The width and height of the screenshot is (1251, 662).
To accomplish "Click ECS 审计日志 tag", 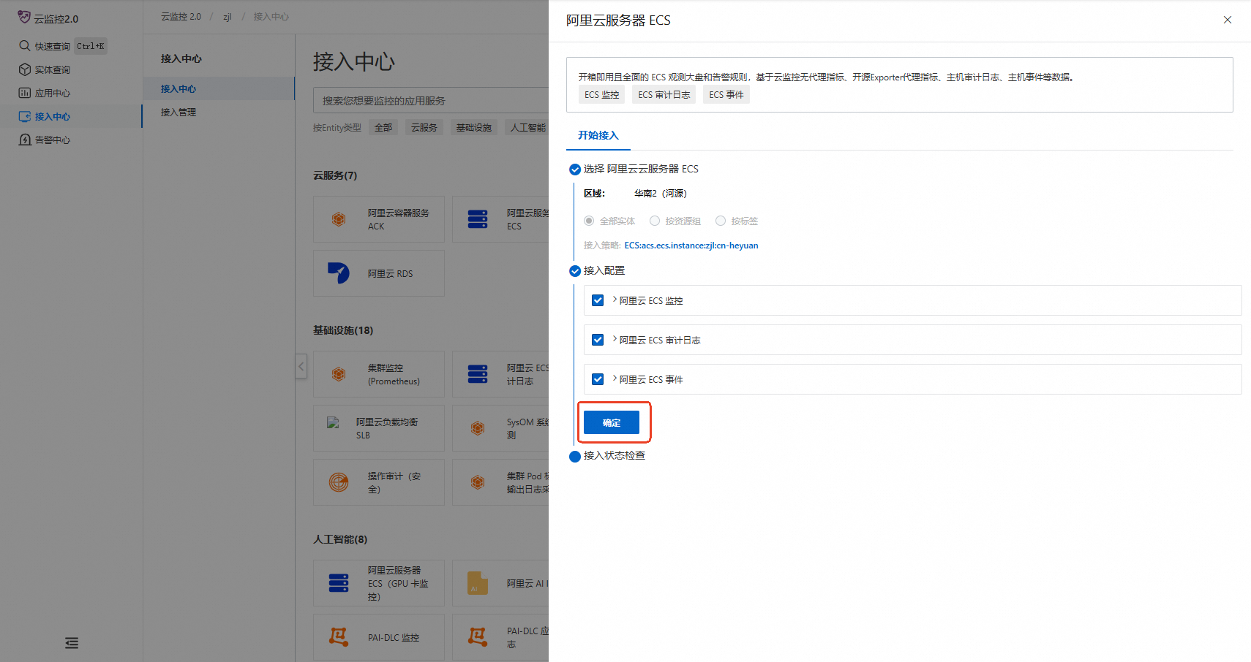I will 664,95.
